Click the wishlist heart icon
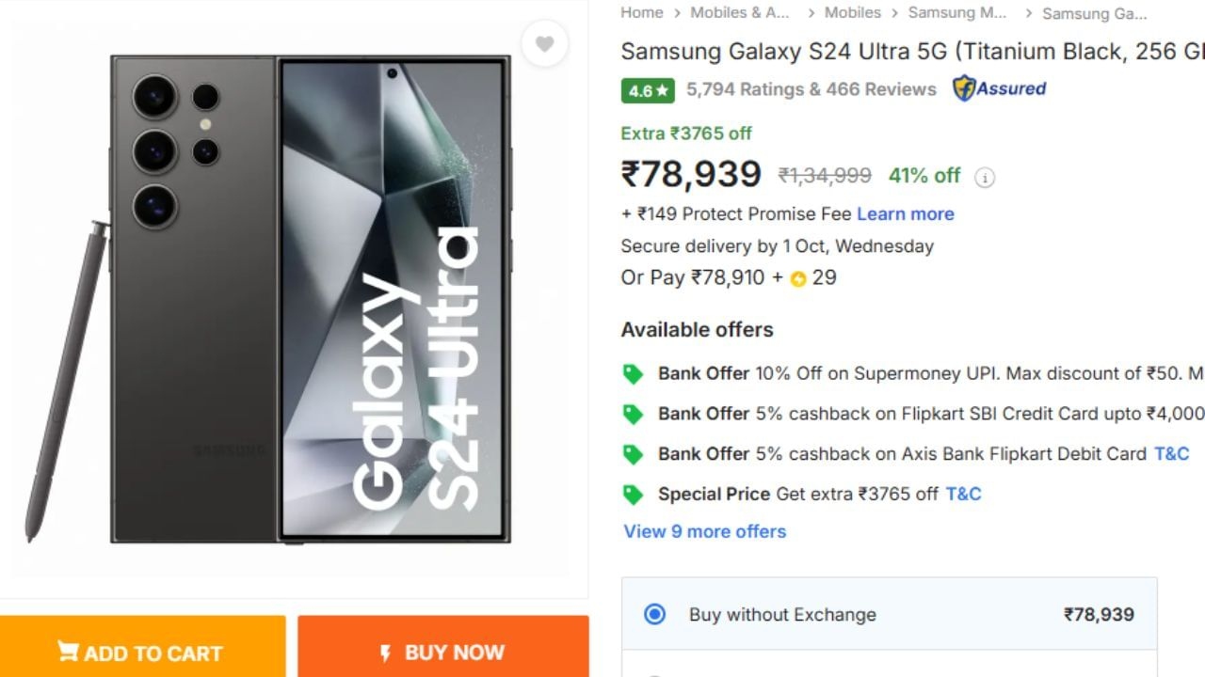The image size is (1205, 677). point(544,44)
